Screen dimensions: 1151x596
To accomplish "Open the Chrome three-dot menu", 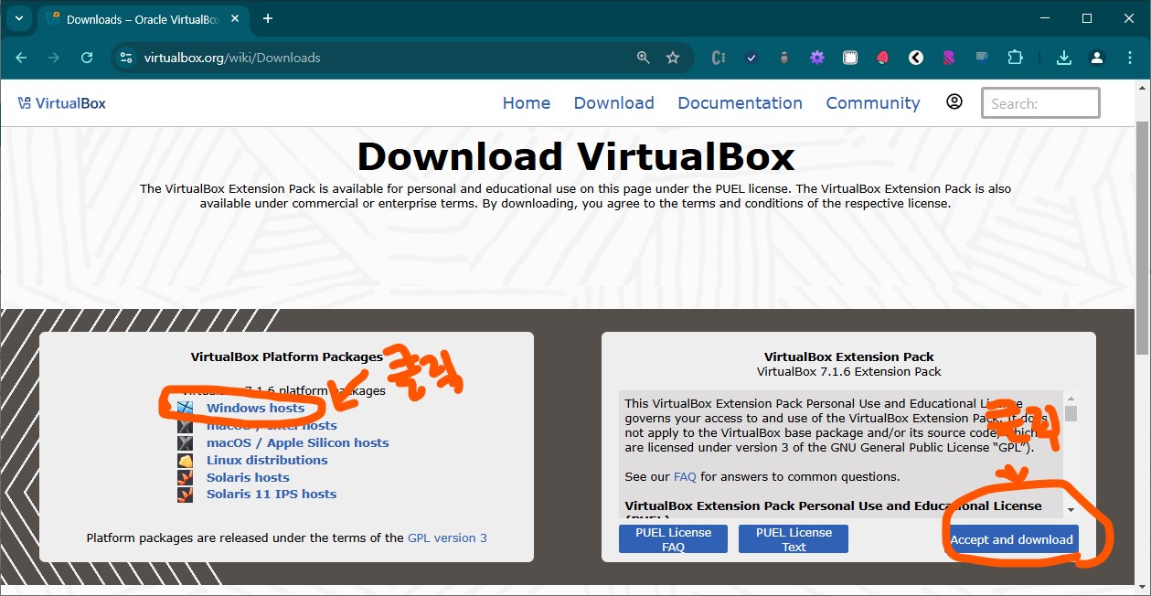I will (1130, 58).
